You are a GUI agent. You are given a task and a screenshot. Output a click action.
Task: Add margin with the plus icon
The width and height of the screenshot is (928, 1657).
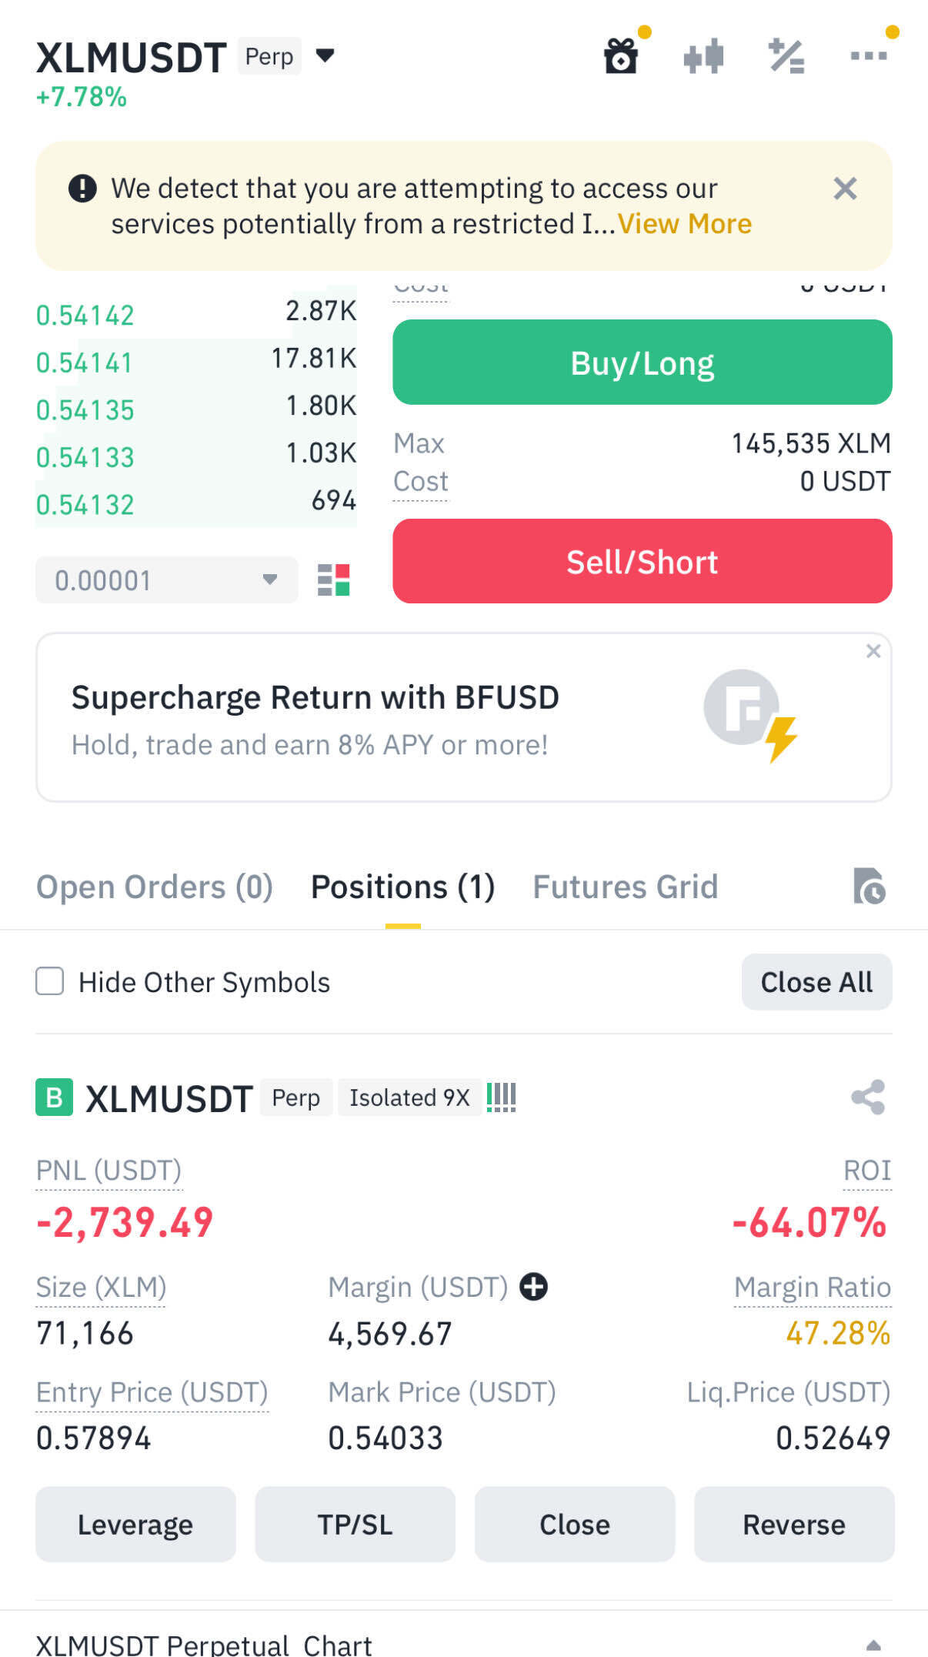[533, 1286]
